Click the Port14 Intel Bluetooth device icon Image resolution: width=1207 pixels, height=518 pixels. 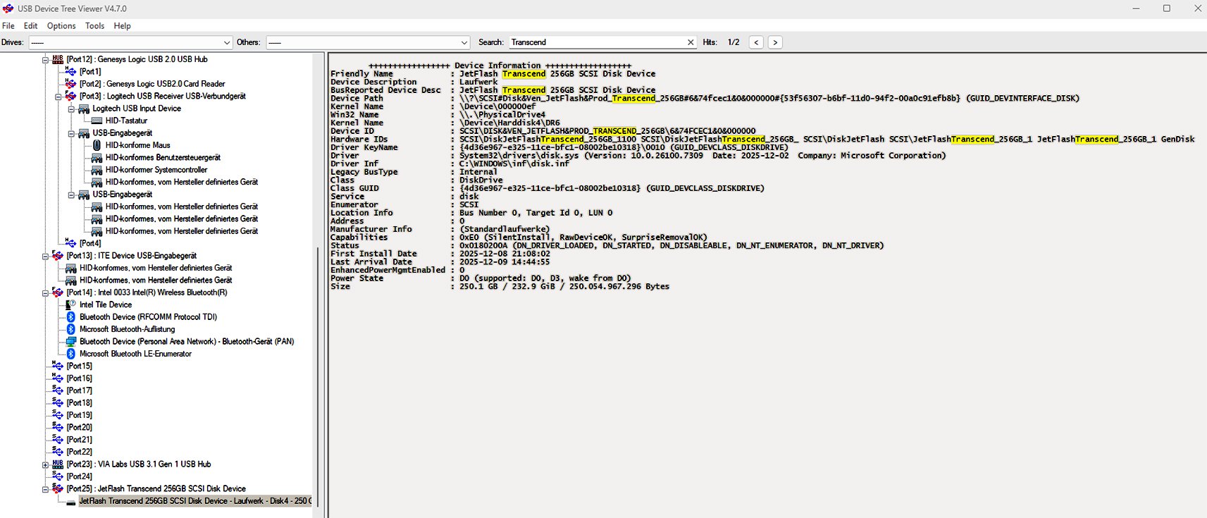pos(58,292)
